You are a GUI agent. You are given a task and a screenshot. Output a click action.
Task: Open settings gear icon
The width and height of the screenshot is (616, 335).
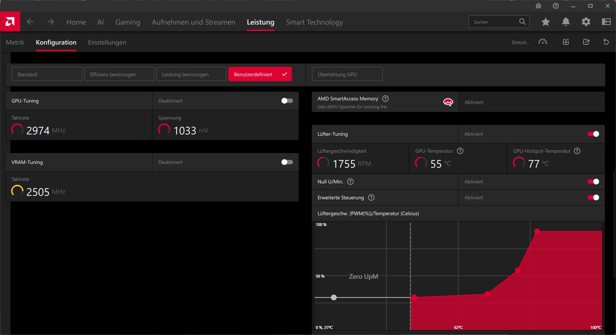[586, 22]
